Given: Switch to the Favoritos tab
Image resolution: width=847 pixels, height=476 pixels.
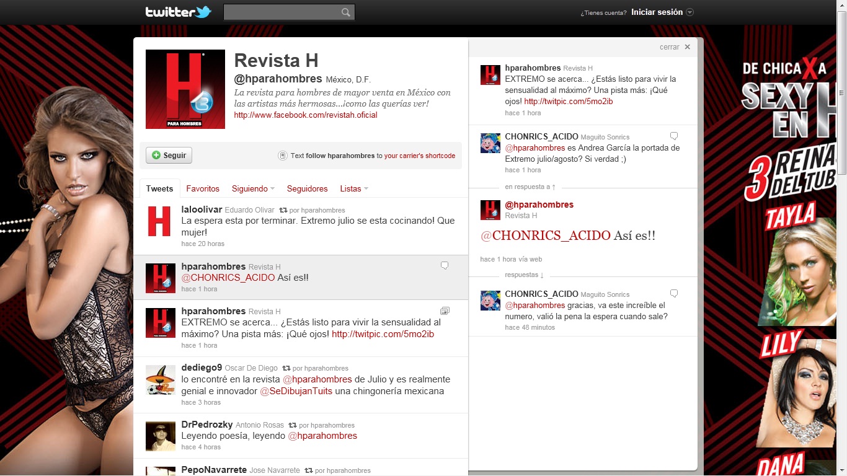Looking at the screenshot, I should click(203, 188).
